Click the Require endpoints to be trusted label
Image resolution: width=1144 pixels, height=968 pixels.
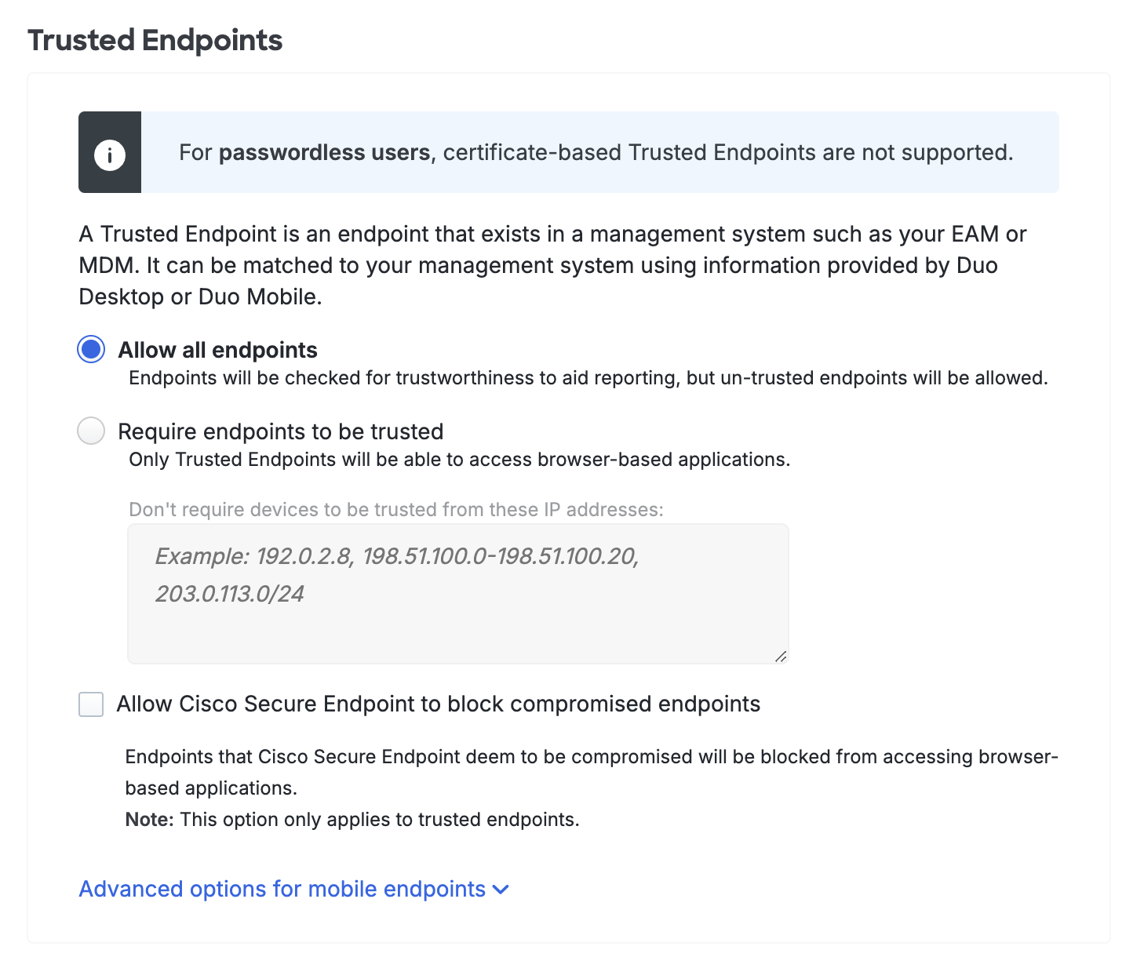pos(280,431)
